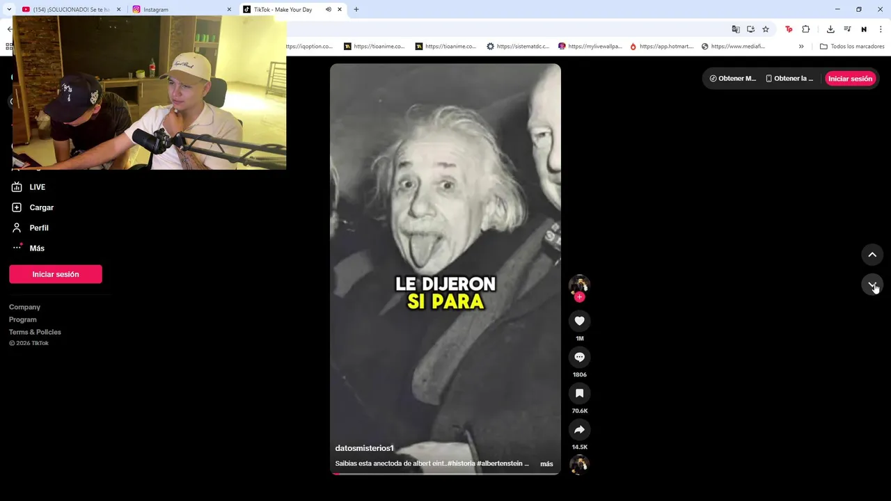The image size is (891, 501).
Task: Expand Program footer section
Action: [23, 319]
